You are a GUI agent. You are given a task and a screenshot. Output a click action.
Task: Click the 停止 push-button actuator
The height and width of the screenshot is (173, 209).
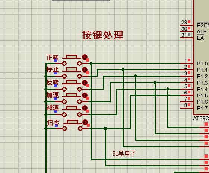coord(72,70)
